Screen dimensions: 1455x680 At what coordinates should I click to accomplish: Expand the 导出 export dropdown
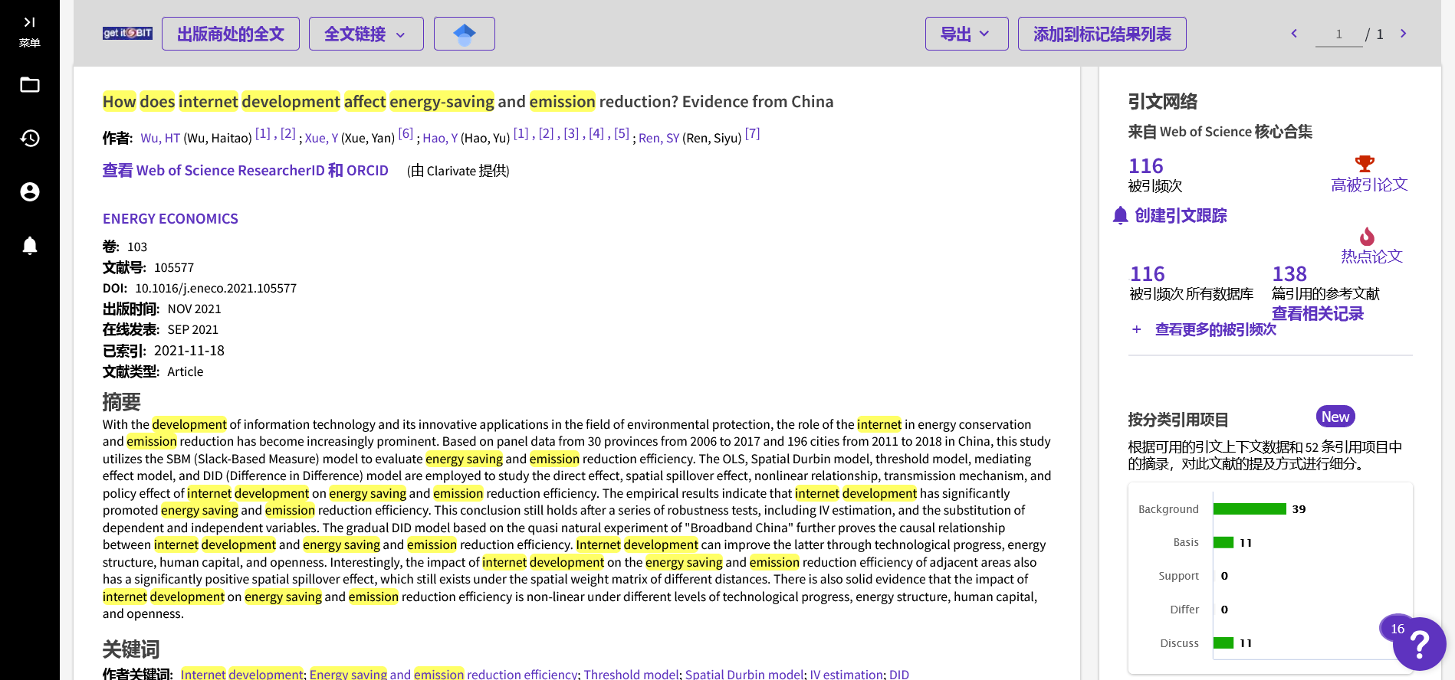tap(966, 34)
